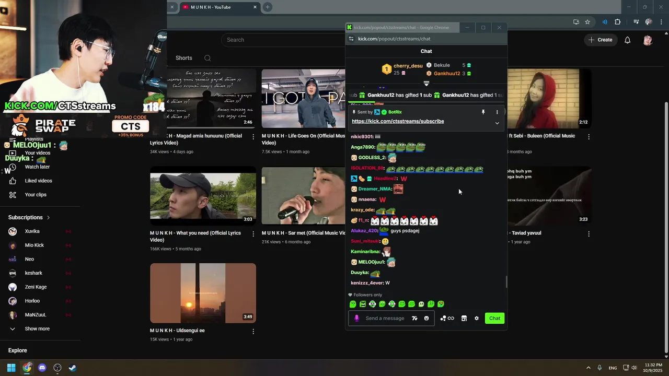The image size is (669, 376).
Task: Open Windows Start menu
Action: pyautogui.click(x=11, y=368)
